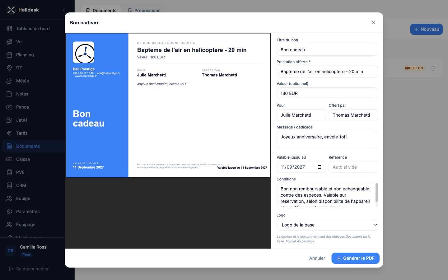Edit the Titre du bon field
Image resolution: width=448 pixels, height=280 pixels.
[x=327, y=50]
